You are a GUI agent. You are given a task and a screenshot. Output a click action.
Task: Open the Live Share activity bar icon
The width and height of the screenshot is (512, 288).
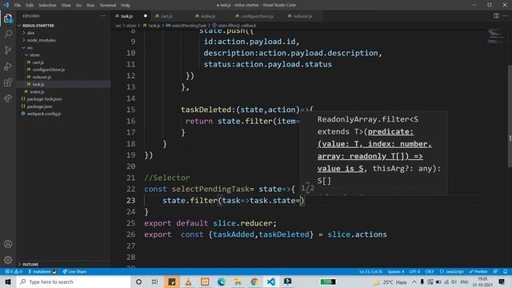pyautogui.click(x=8, y=98)
